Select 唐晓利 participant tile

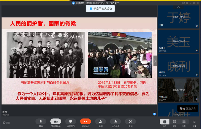179,66
